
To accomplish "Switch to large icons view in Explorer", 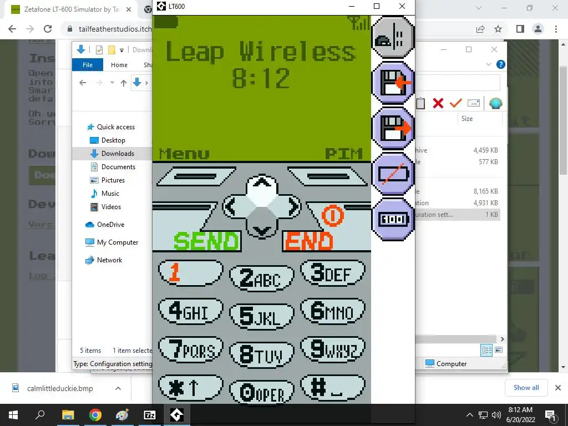I will point(499,350).
